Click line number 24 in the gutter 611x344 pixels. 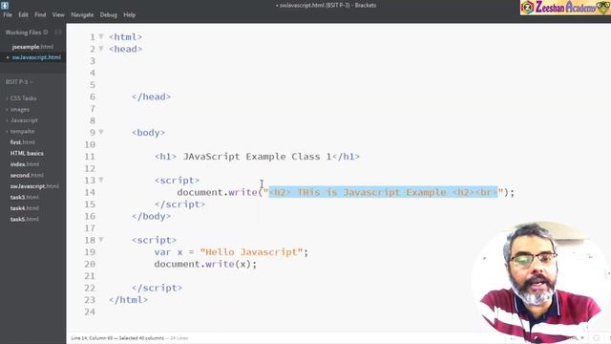pos(90,312)
